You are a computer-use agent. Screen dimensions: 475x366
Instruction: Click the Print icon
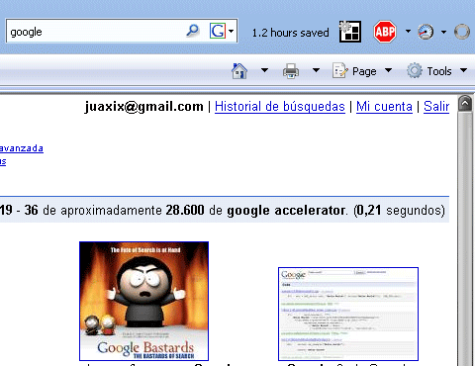(291, 71)
